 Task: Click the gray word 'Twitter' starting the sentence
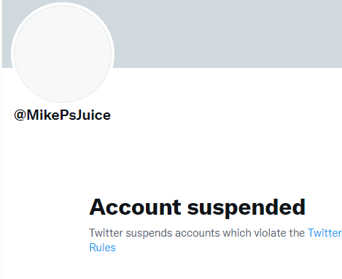point(106,233)
